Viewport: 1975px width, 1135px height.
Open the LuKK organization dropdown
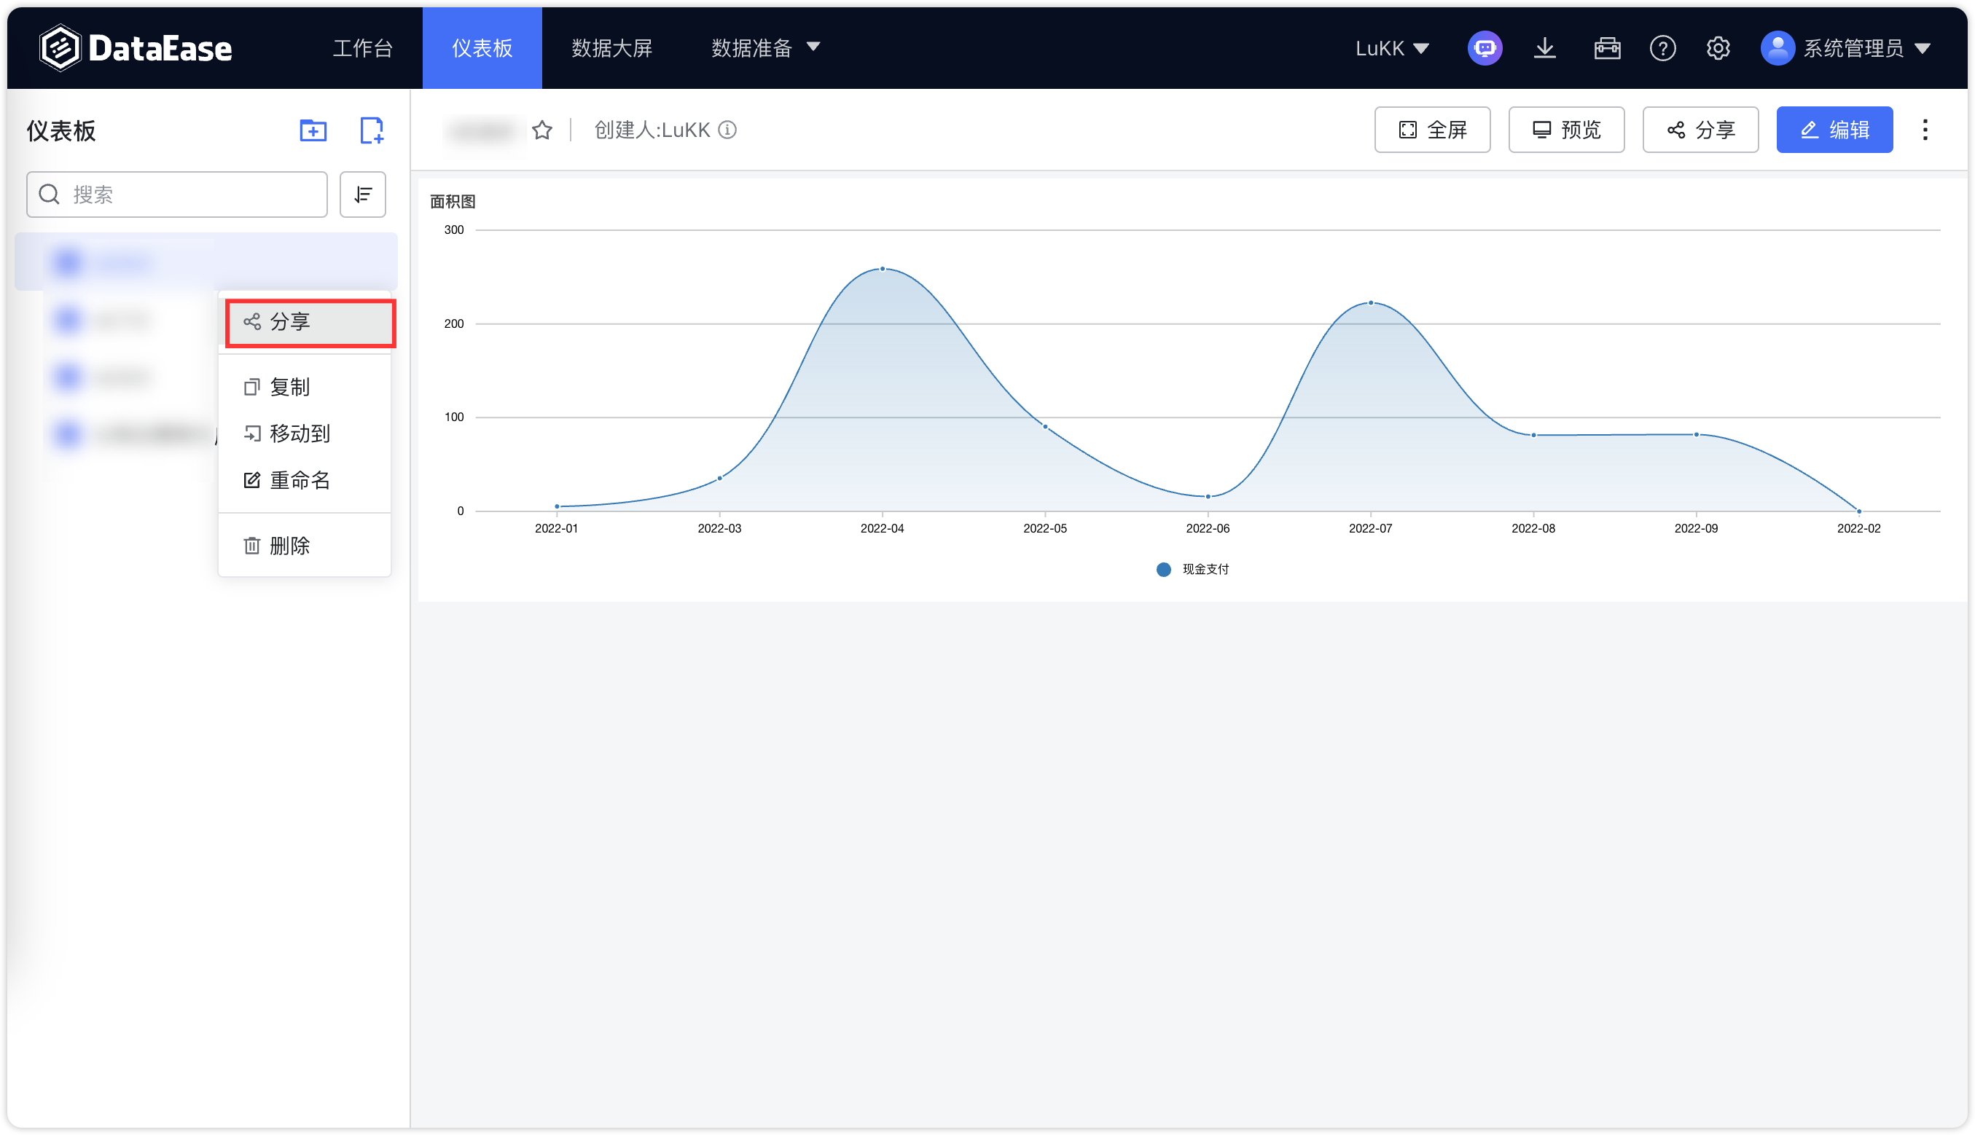coord(1392,48)
